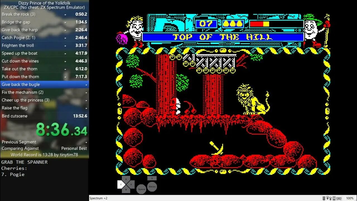Select the Speed up the boat split
This screenshot has height=201, width=357.
point(44,53)
